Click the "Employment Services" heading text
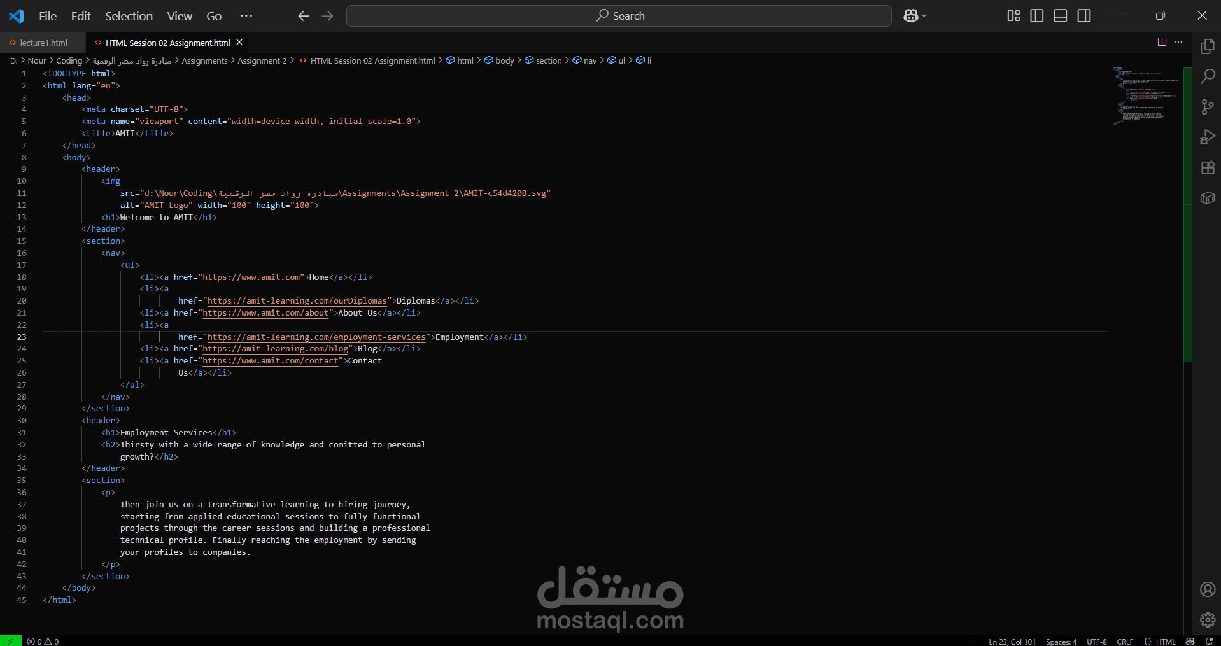1221x646 pixels. pos(166,433)
